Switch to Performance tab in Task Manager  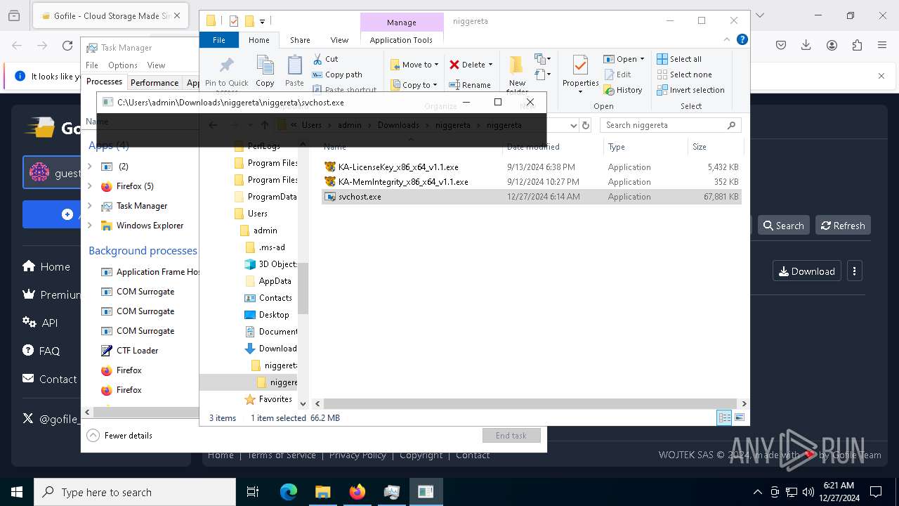click(155, 83)
